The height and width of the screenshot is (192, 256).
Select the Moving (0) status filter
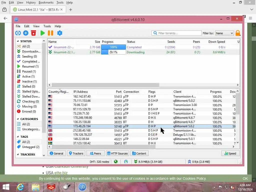29,106
